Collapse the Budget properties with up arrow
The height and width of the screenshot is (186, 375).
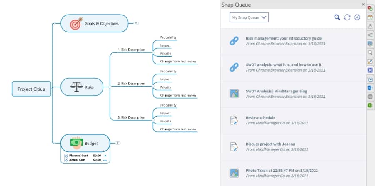[x=105, y=155]
